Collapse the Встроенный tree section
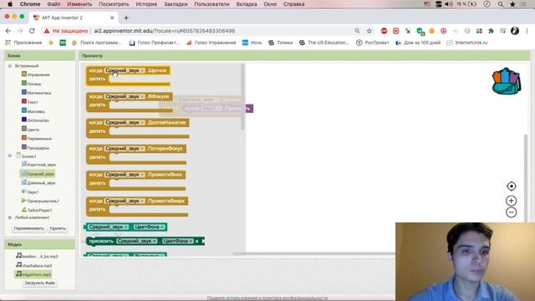Screen dimensions: 535x301 [10, 66]
